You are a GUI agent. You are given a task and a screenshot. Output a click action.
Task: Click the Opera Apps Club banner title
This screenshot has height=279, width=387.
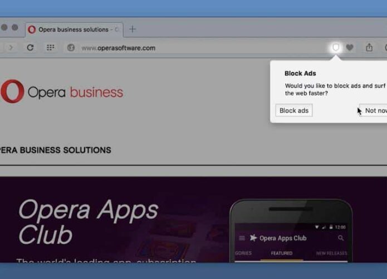[89, 222]
